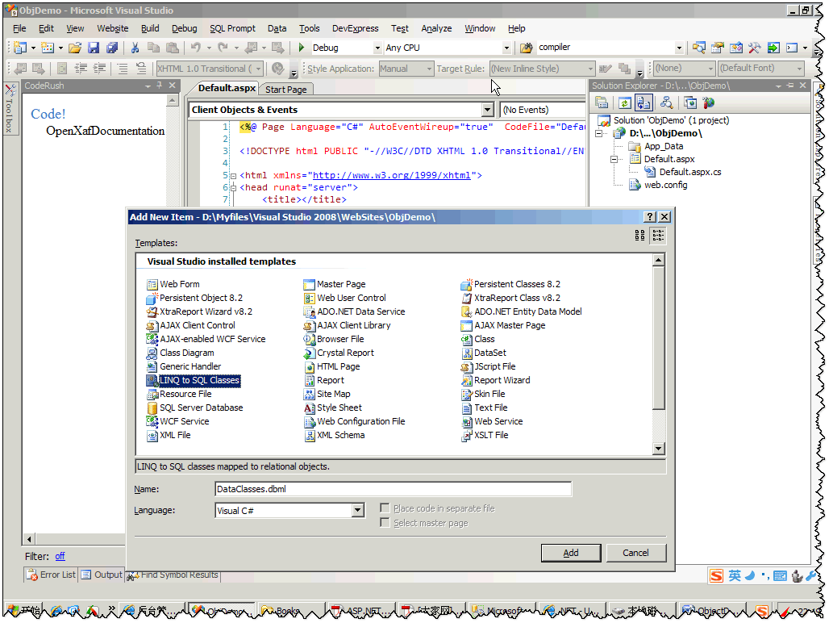833x627 pixels.
Task: Pin the CodeRush panel
Action: point(160,85)
